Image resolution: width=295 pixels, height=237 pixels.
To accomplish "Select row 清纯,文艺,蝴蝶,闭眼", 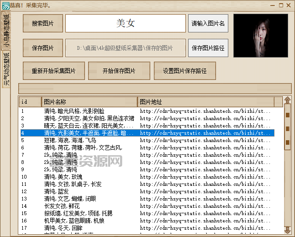I will point(147,199).
